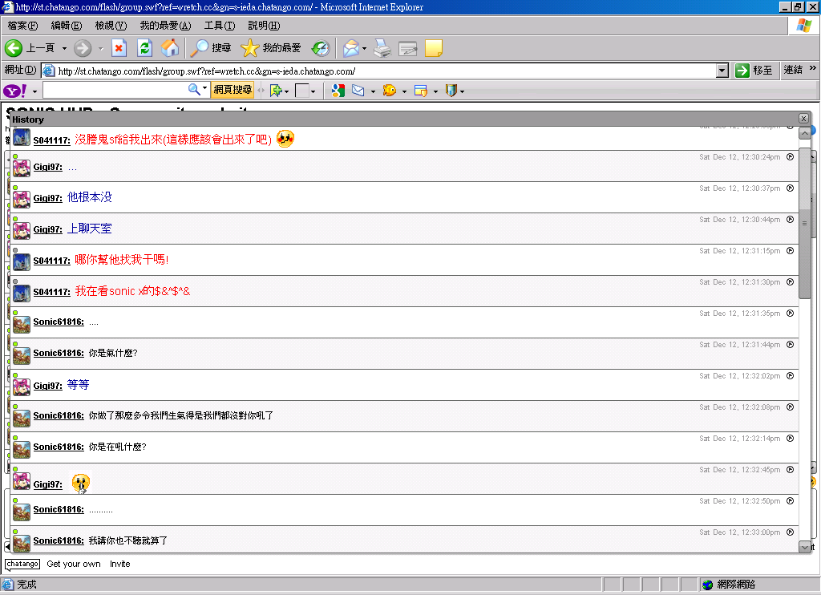Click the arrow icon beside 12:30:24pm timestamp
821x595 pixels.
point(791,157)
